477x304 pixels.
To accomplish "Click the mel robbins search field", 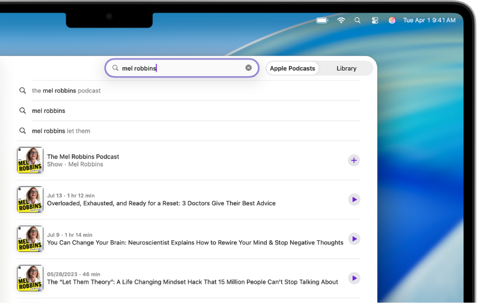I will click(x=182, y=68).
